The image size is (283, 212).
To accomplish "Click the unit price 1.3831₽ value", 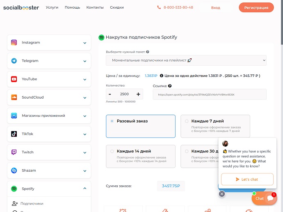I will (x=151, y=76).
